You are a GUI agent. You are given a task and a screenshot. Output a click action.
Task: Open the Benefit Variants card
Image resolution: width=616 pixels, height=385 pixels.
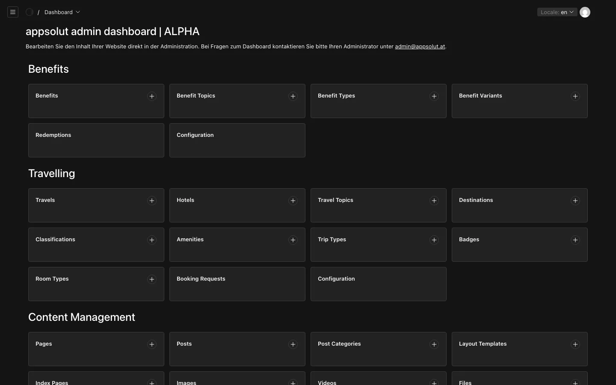pyautogui.click(x=520, y=101)
